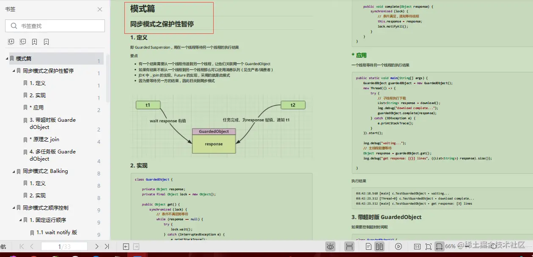Open bookmark 3. 带超时版 GuardedObject
Image resolution: width=533 pixels, height=257 pixels.
click(52, 123)
